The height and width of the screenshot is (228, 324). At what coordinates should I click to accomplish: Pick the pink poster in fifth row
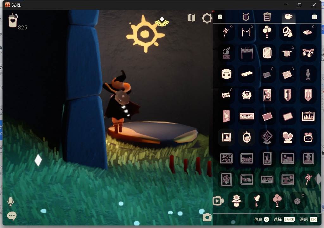click(x=226, y=116)
